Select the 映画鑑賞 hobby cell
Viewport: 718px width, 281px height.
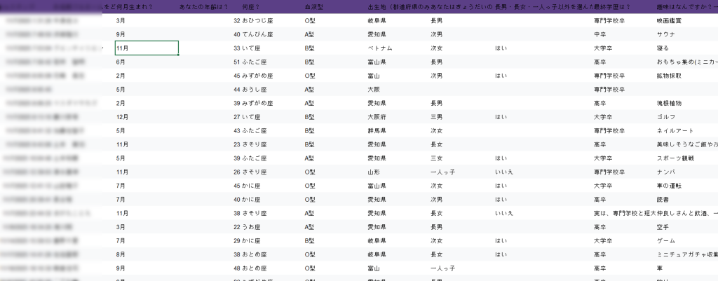coord(668,21)
